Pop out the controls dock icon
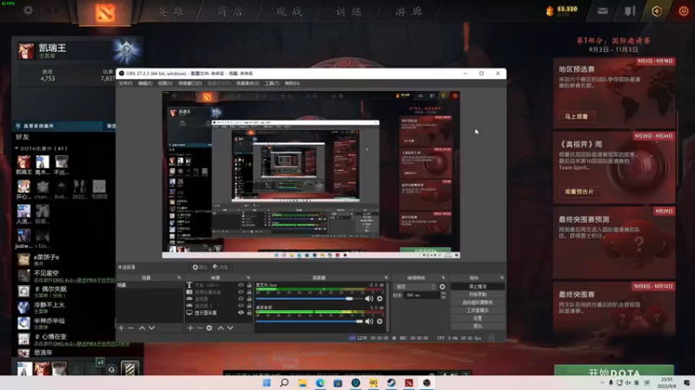This screenshot has height=390, width=695. pos(502,277)
